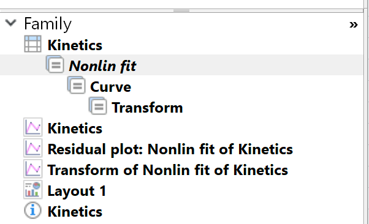369x224 pixels.
Task: Click the Transform results sheet icon
Action: [97, 106]
